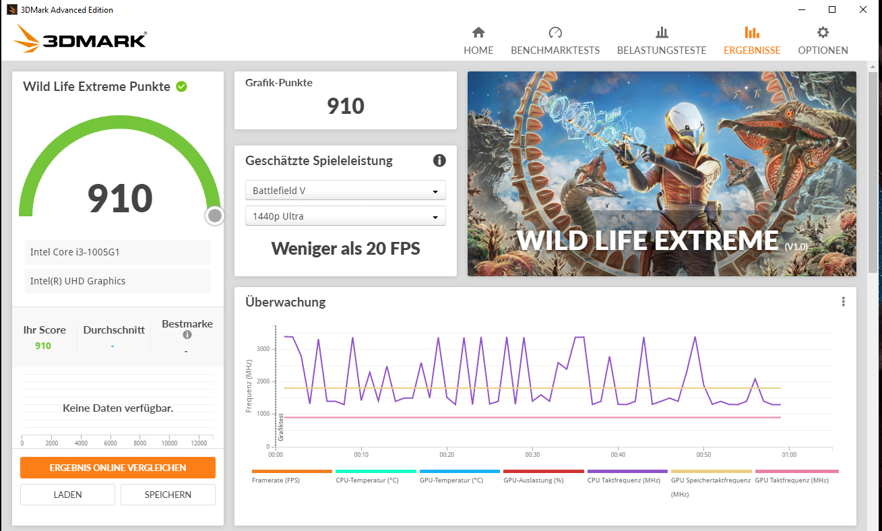Viewport: 882px width, 531px height.
Task: Click the 3DMark title bar app icon
Action: click(x=11, y=9)
